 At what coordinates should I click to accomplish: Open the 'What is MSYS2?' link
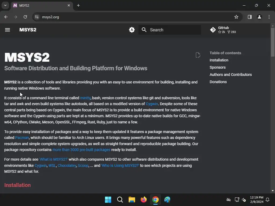[x=53, y=159]
